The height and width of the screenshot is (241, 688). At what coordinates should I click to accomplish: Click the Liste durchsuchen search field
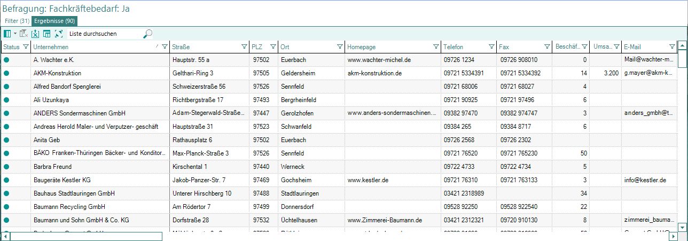pyautogui.click(x=104, y=34)
